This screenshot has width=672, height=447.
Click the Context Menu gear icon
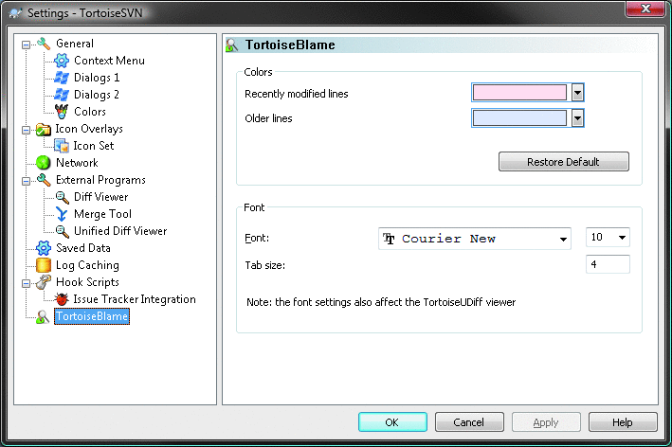pos(62,61)
